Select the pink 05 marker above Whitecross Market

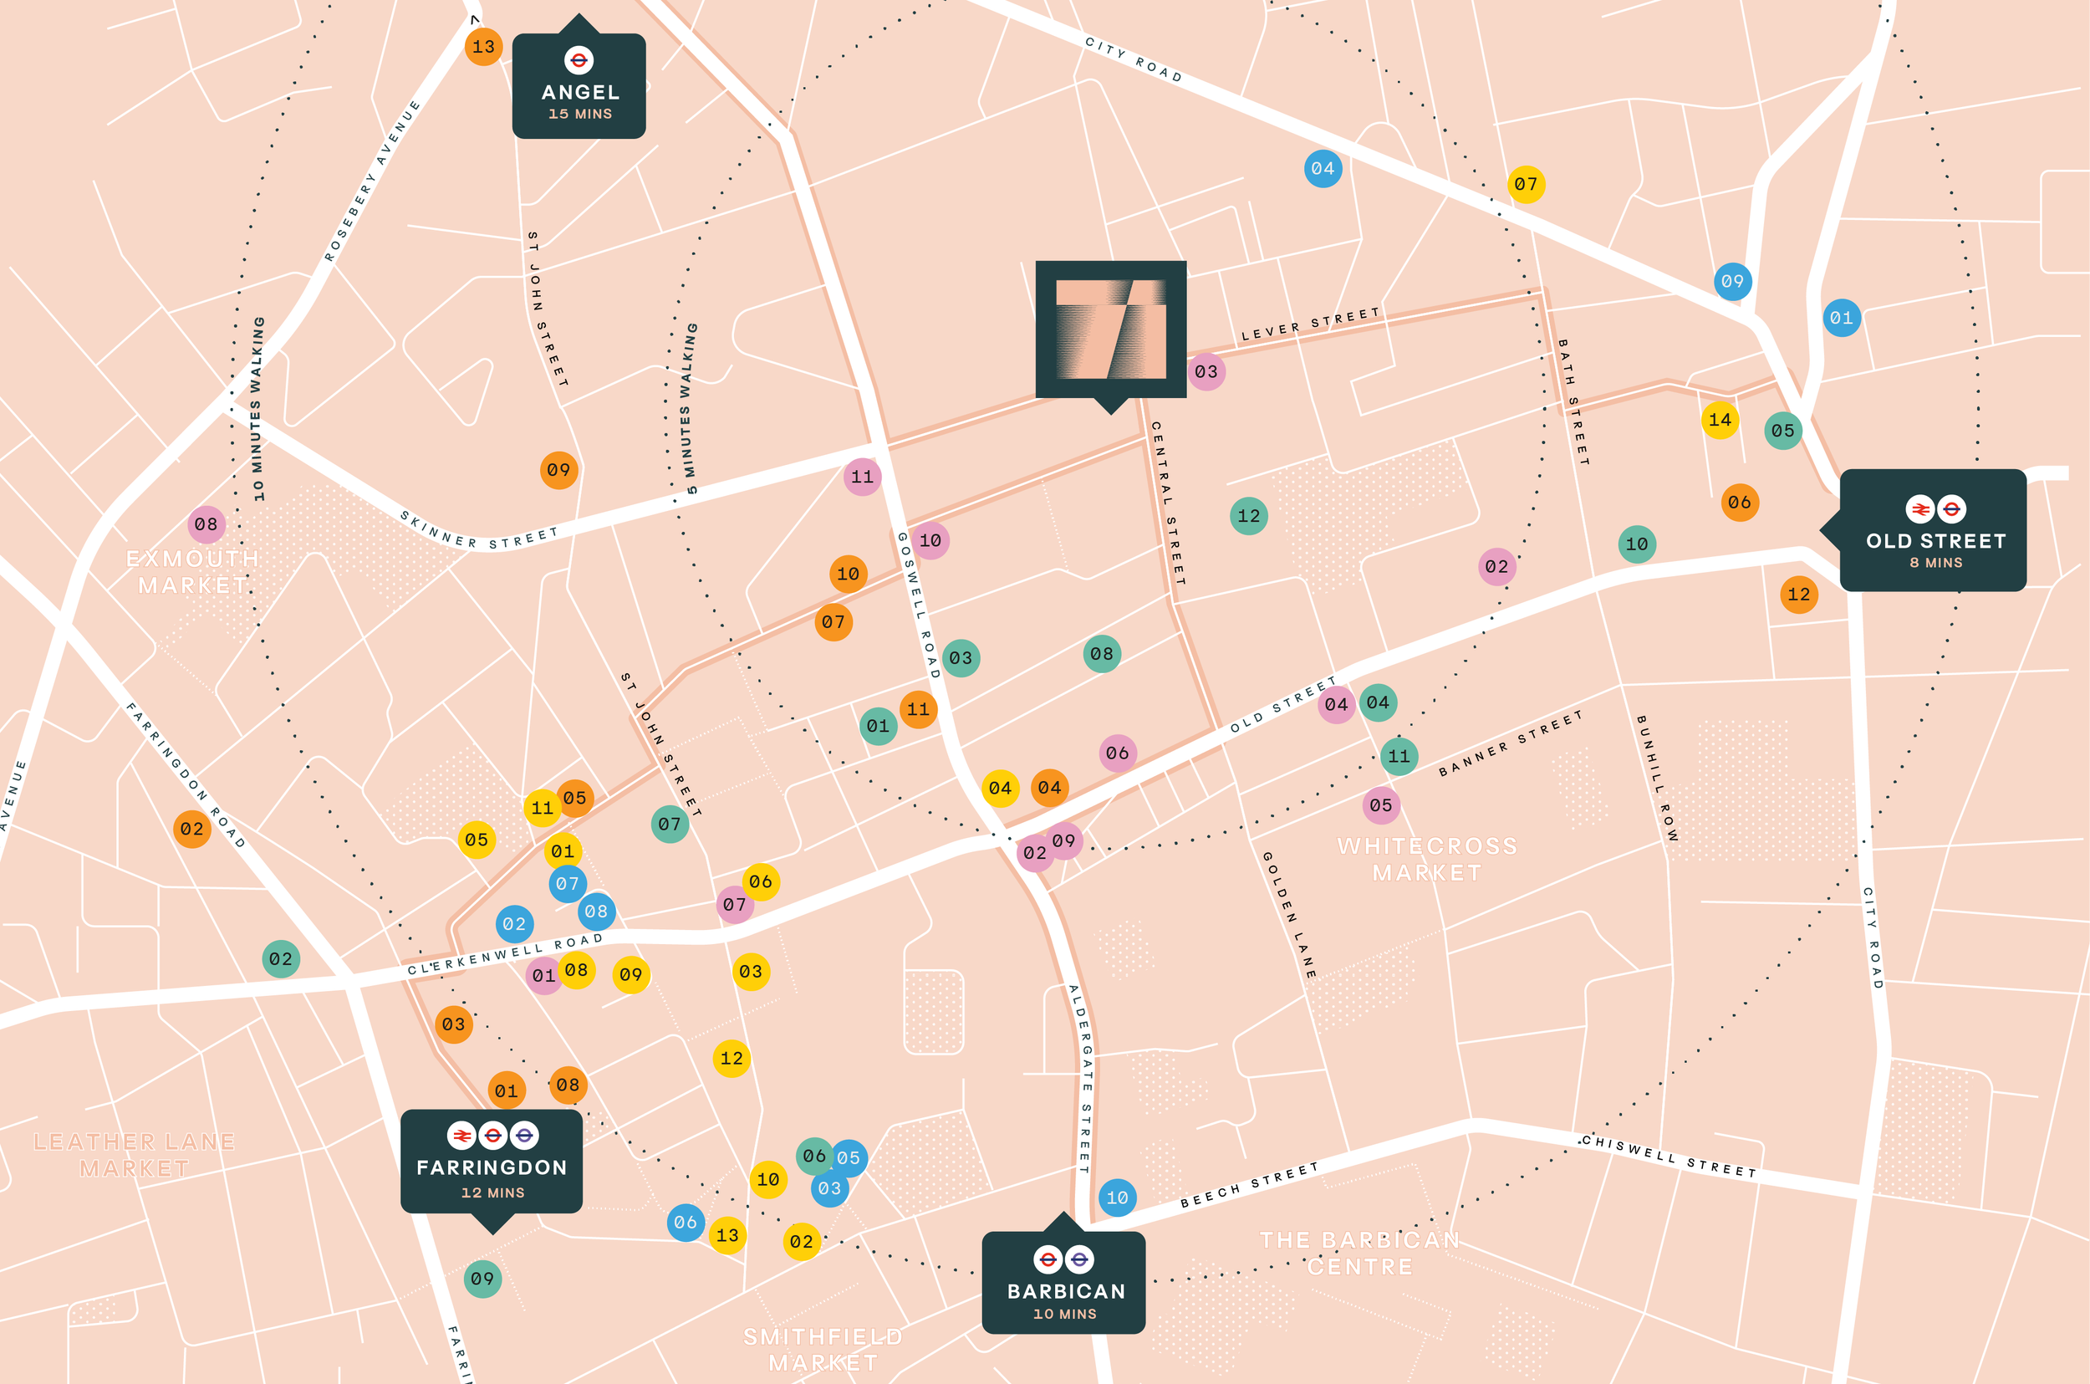tap(1381, 805)
